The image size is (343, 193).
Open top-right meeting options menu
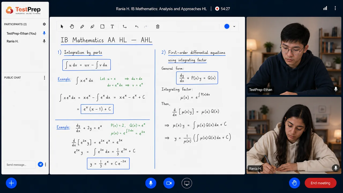pyautogui.click(x=335, y=8)
